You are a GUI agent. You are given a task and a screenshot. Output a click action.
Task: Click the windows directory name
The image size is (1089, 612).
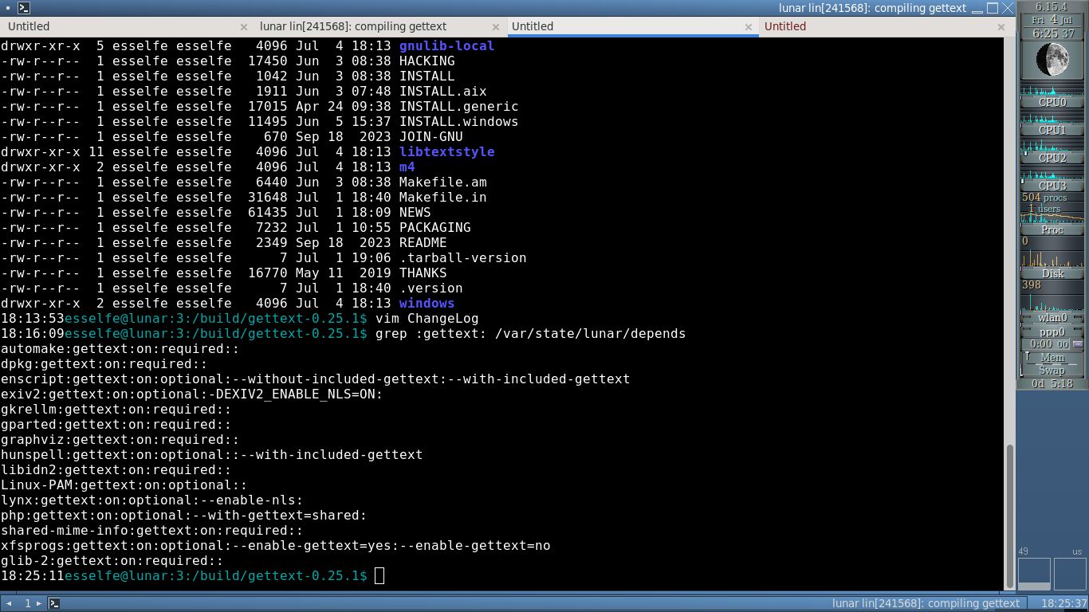427,304
